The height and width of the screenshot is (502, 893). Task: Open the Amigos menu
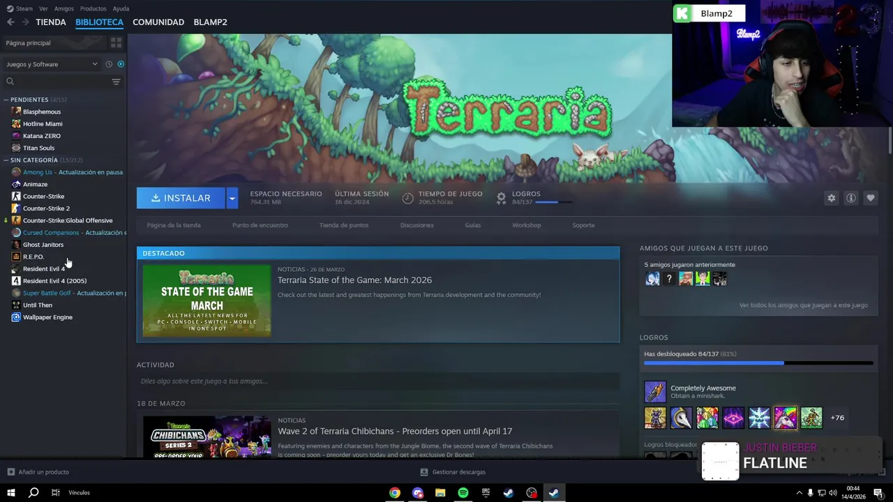(x=63, y=8)
